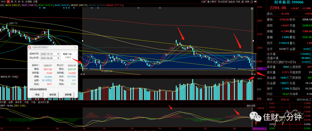Click the 资金 ranking button

(x=37, y=95)
